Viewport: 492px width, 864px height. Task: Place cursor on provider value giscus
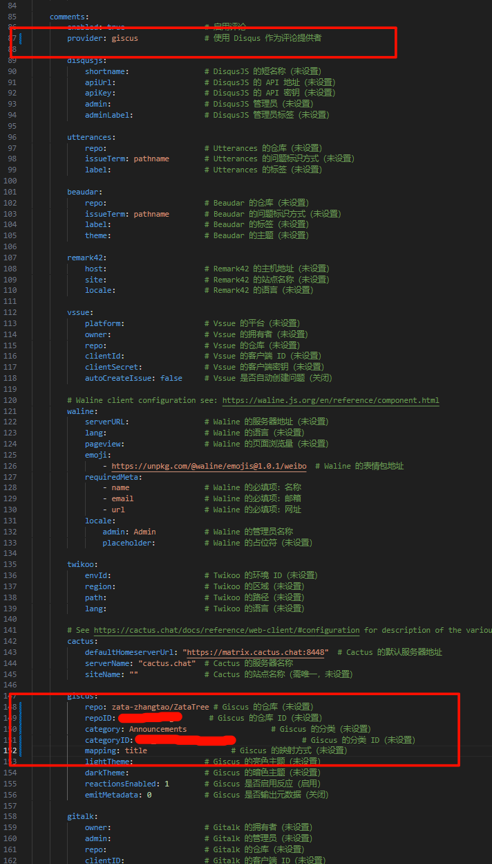pos(124,38)
